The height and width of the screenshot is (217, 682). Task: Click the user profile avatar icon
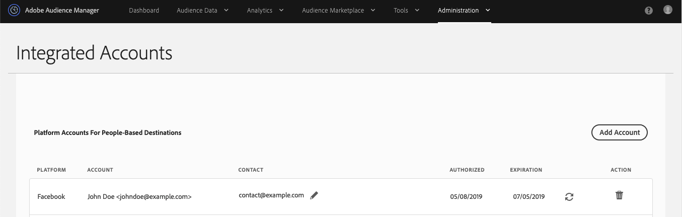(x=668, y=10)
